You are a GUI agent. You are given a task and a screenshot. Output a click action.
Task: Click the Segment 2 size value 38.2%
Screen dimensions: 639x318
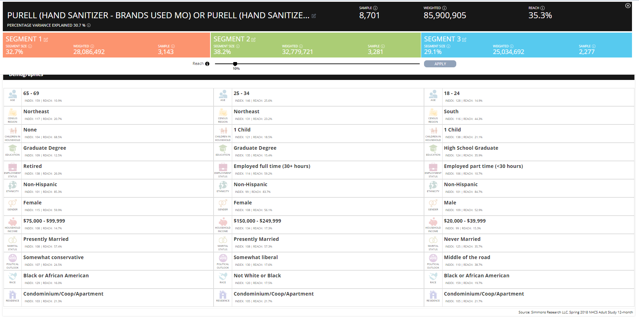pyautogui.click(x=222, y=52)
